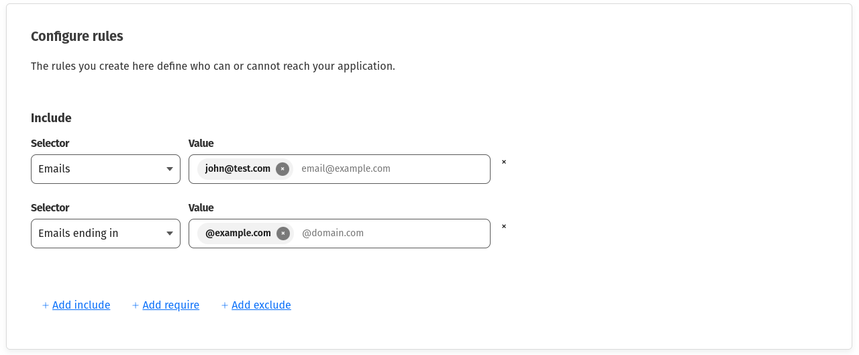
Task: Click the caret arrow on Emails selector
Action: (170, 169)
